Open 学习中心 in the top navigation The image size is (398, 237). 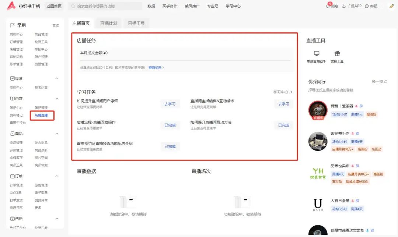233,6
